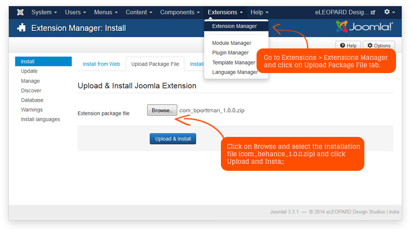
Task: Click the Joomla logo icon in top bar
Action: 20,12
